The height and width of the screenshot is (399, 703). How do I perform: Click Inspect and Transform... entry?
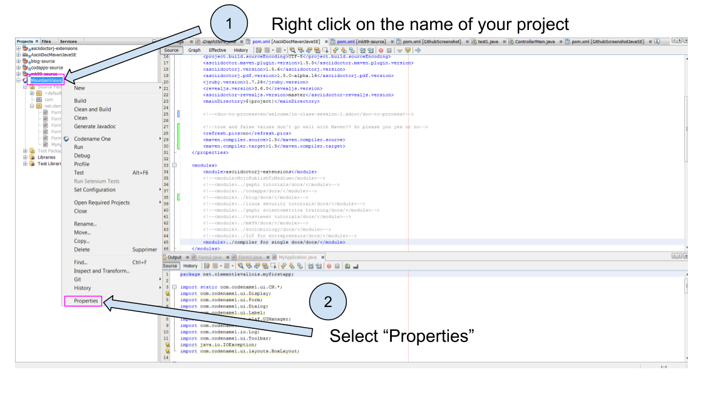(102, 271)
